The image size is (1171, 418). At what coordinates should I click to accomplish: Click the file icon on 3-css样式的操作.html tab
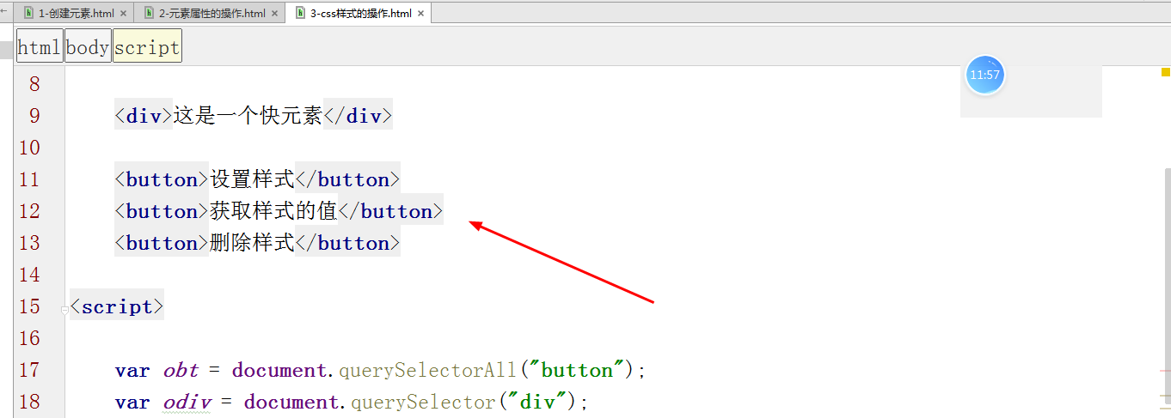point(300,14)
